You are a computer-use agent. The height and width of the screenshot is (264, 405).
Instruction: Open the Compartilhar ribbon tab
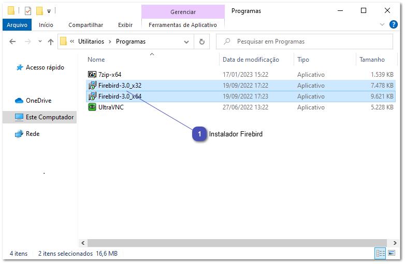85,25
